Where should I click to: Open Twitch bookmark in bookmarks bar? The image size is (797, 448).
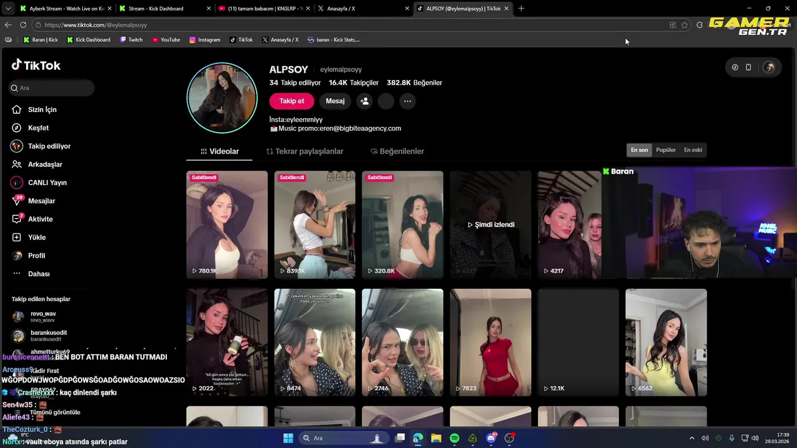pyautogui.click(x=131, y=40)
